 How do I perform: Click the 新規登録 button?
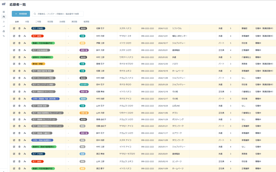tap(21, 14)
